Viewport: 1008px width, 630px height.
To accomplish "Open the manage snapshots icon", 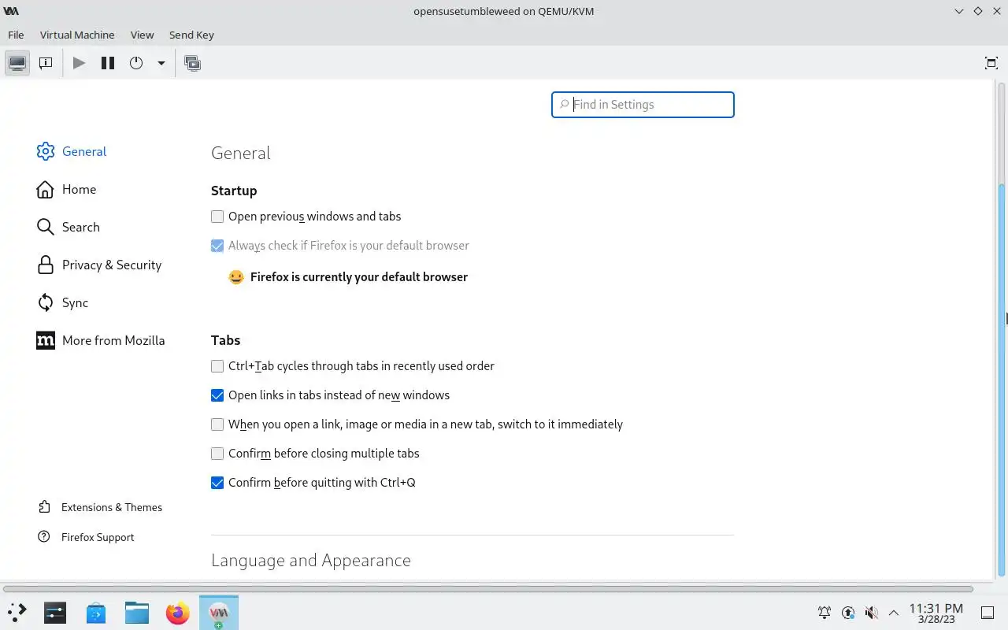I will 192,63.
